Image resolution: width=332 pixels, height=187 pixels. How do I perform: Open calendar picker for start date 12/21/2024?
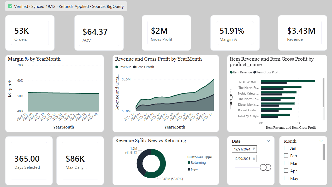254,149
